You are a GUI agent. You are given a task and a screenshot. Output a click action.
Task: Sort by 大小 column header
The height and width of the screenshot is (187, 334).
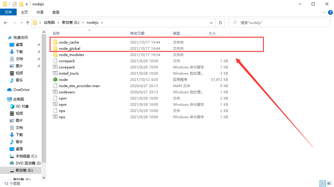click(x=212, y=33)
